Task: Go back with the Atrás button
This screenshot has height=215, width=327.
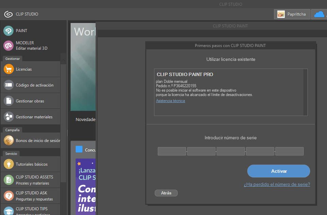Action: pos(166,193)
